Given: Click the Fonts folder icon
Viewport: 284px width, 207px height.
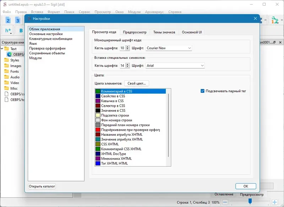Looking at the screenshot, I should [x=6, y=71].
